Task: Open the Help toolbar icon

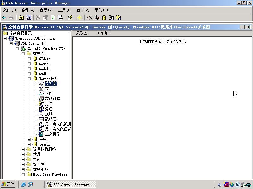Action: pos(70,18)
